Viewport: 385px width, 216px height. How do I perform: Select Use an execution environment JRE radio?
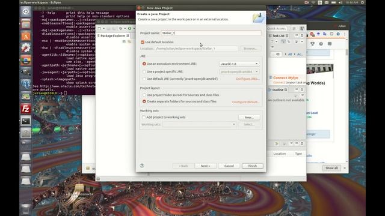[144, 64]
